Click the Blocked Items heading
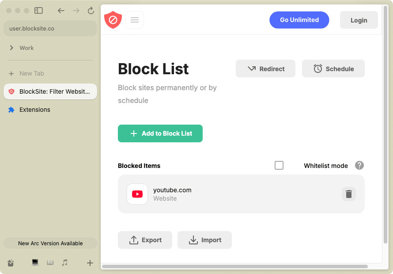Screen dimensions: 393x274 pos(139,166)
